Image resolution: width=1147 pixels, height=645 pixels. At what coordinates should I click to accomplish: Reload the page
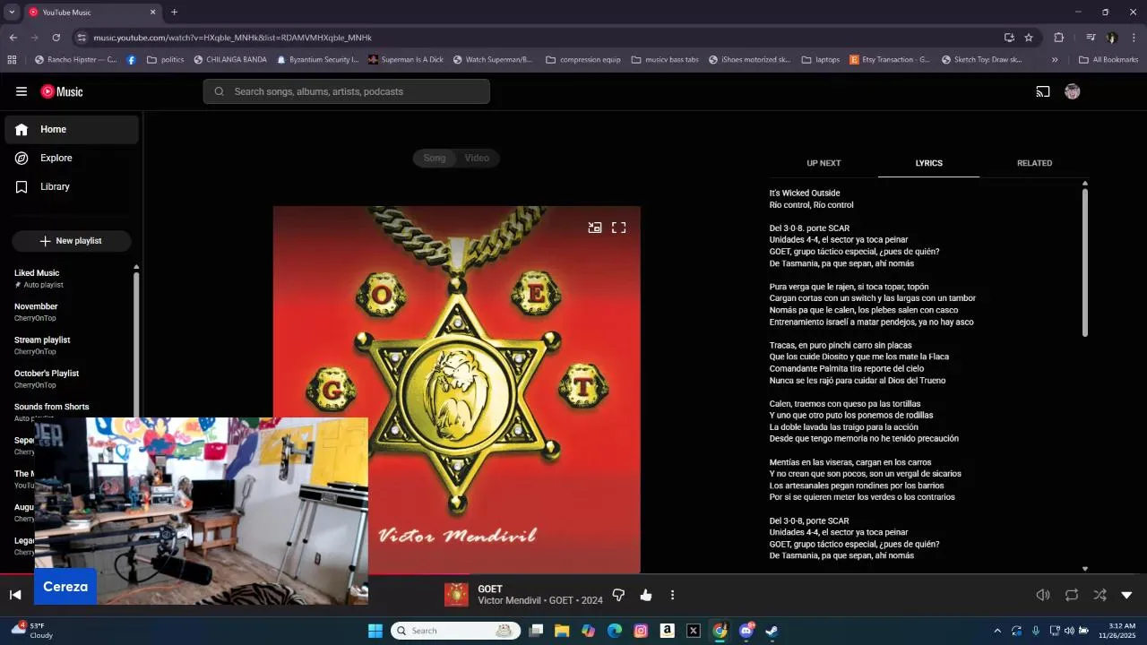[56, 38]
